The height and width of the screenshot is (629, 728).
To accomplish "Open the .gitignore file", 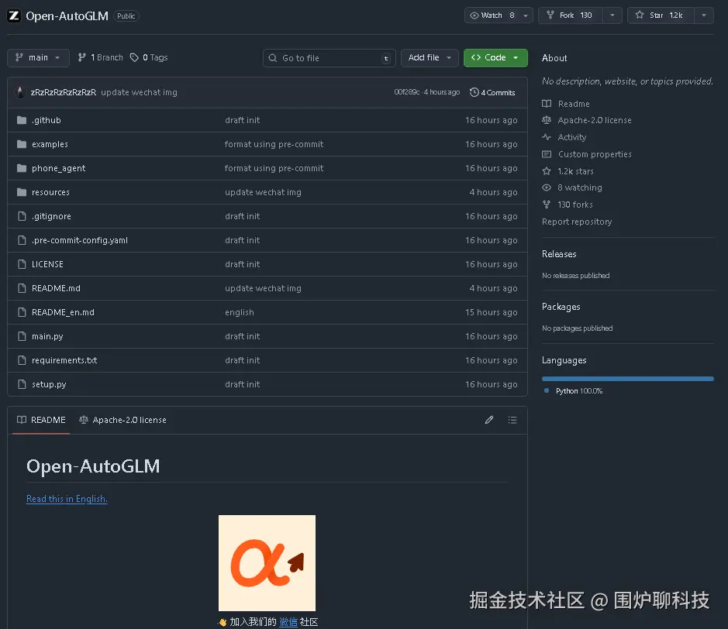I will click(51, 216).
